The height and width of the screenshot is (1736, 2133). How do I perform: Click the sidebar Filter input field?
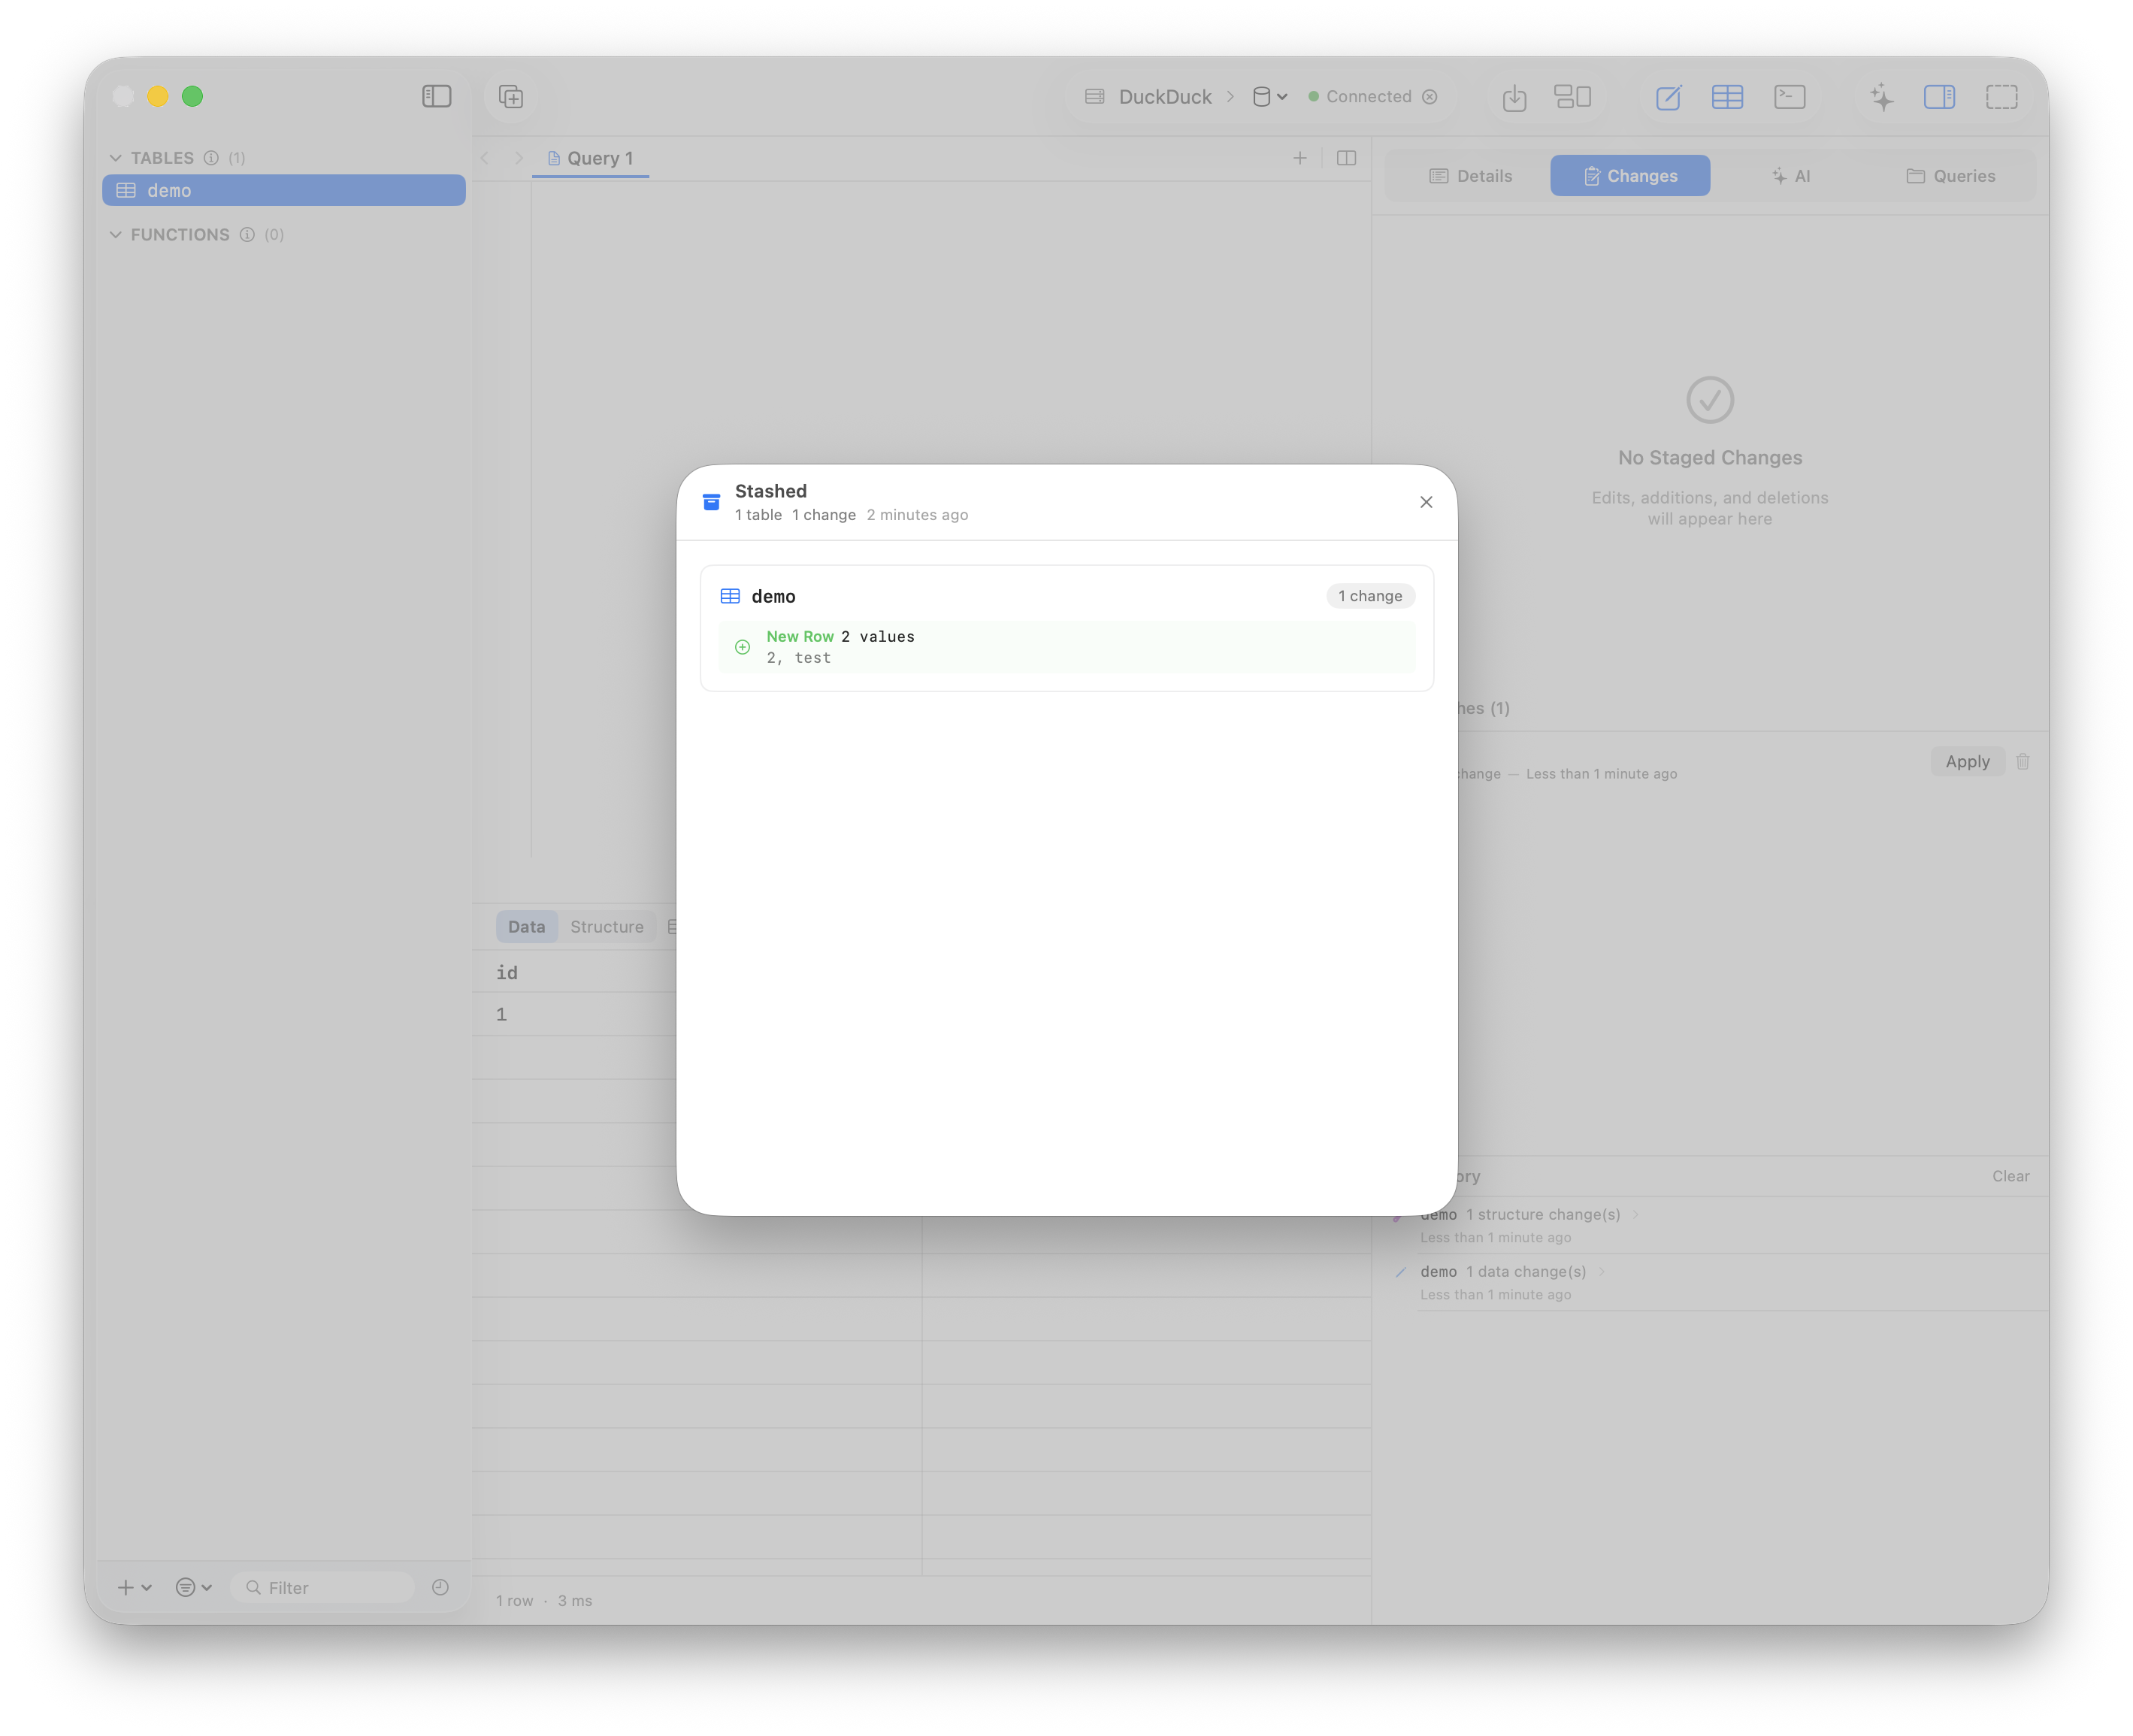pyautogui.click(x=323, y=1588)
